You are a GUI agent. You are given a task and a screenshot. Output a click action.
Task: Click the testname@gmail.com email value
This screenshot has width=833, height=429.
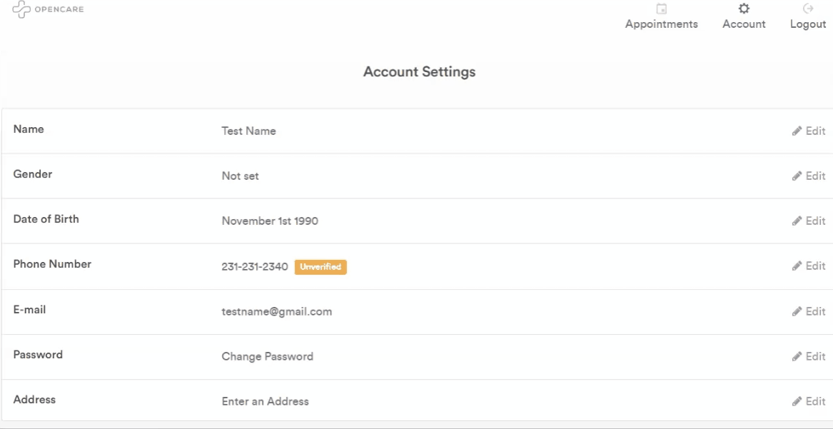tap(276, 311)
